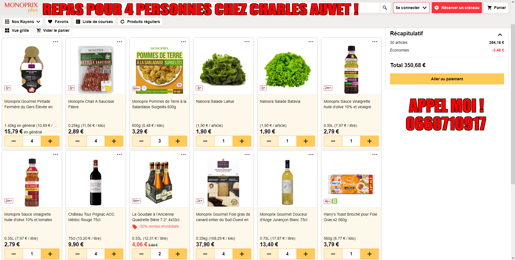Open Liste de courses

point(94,22)
